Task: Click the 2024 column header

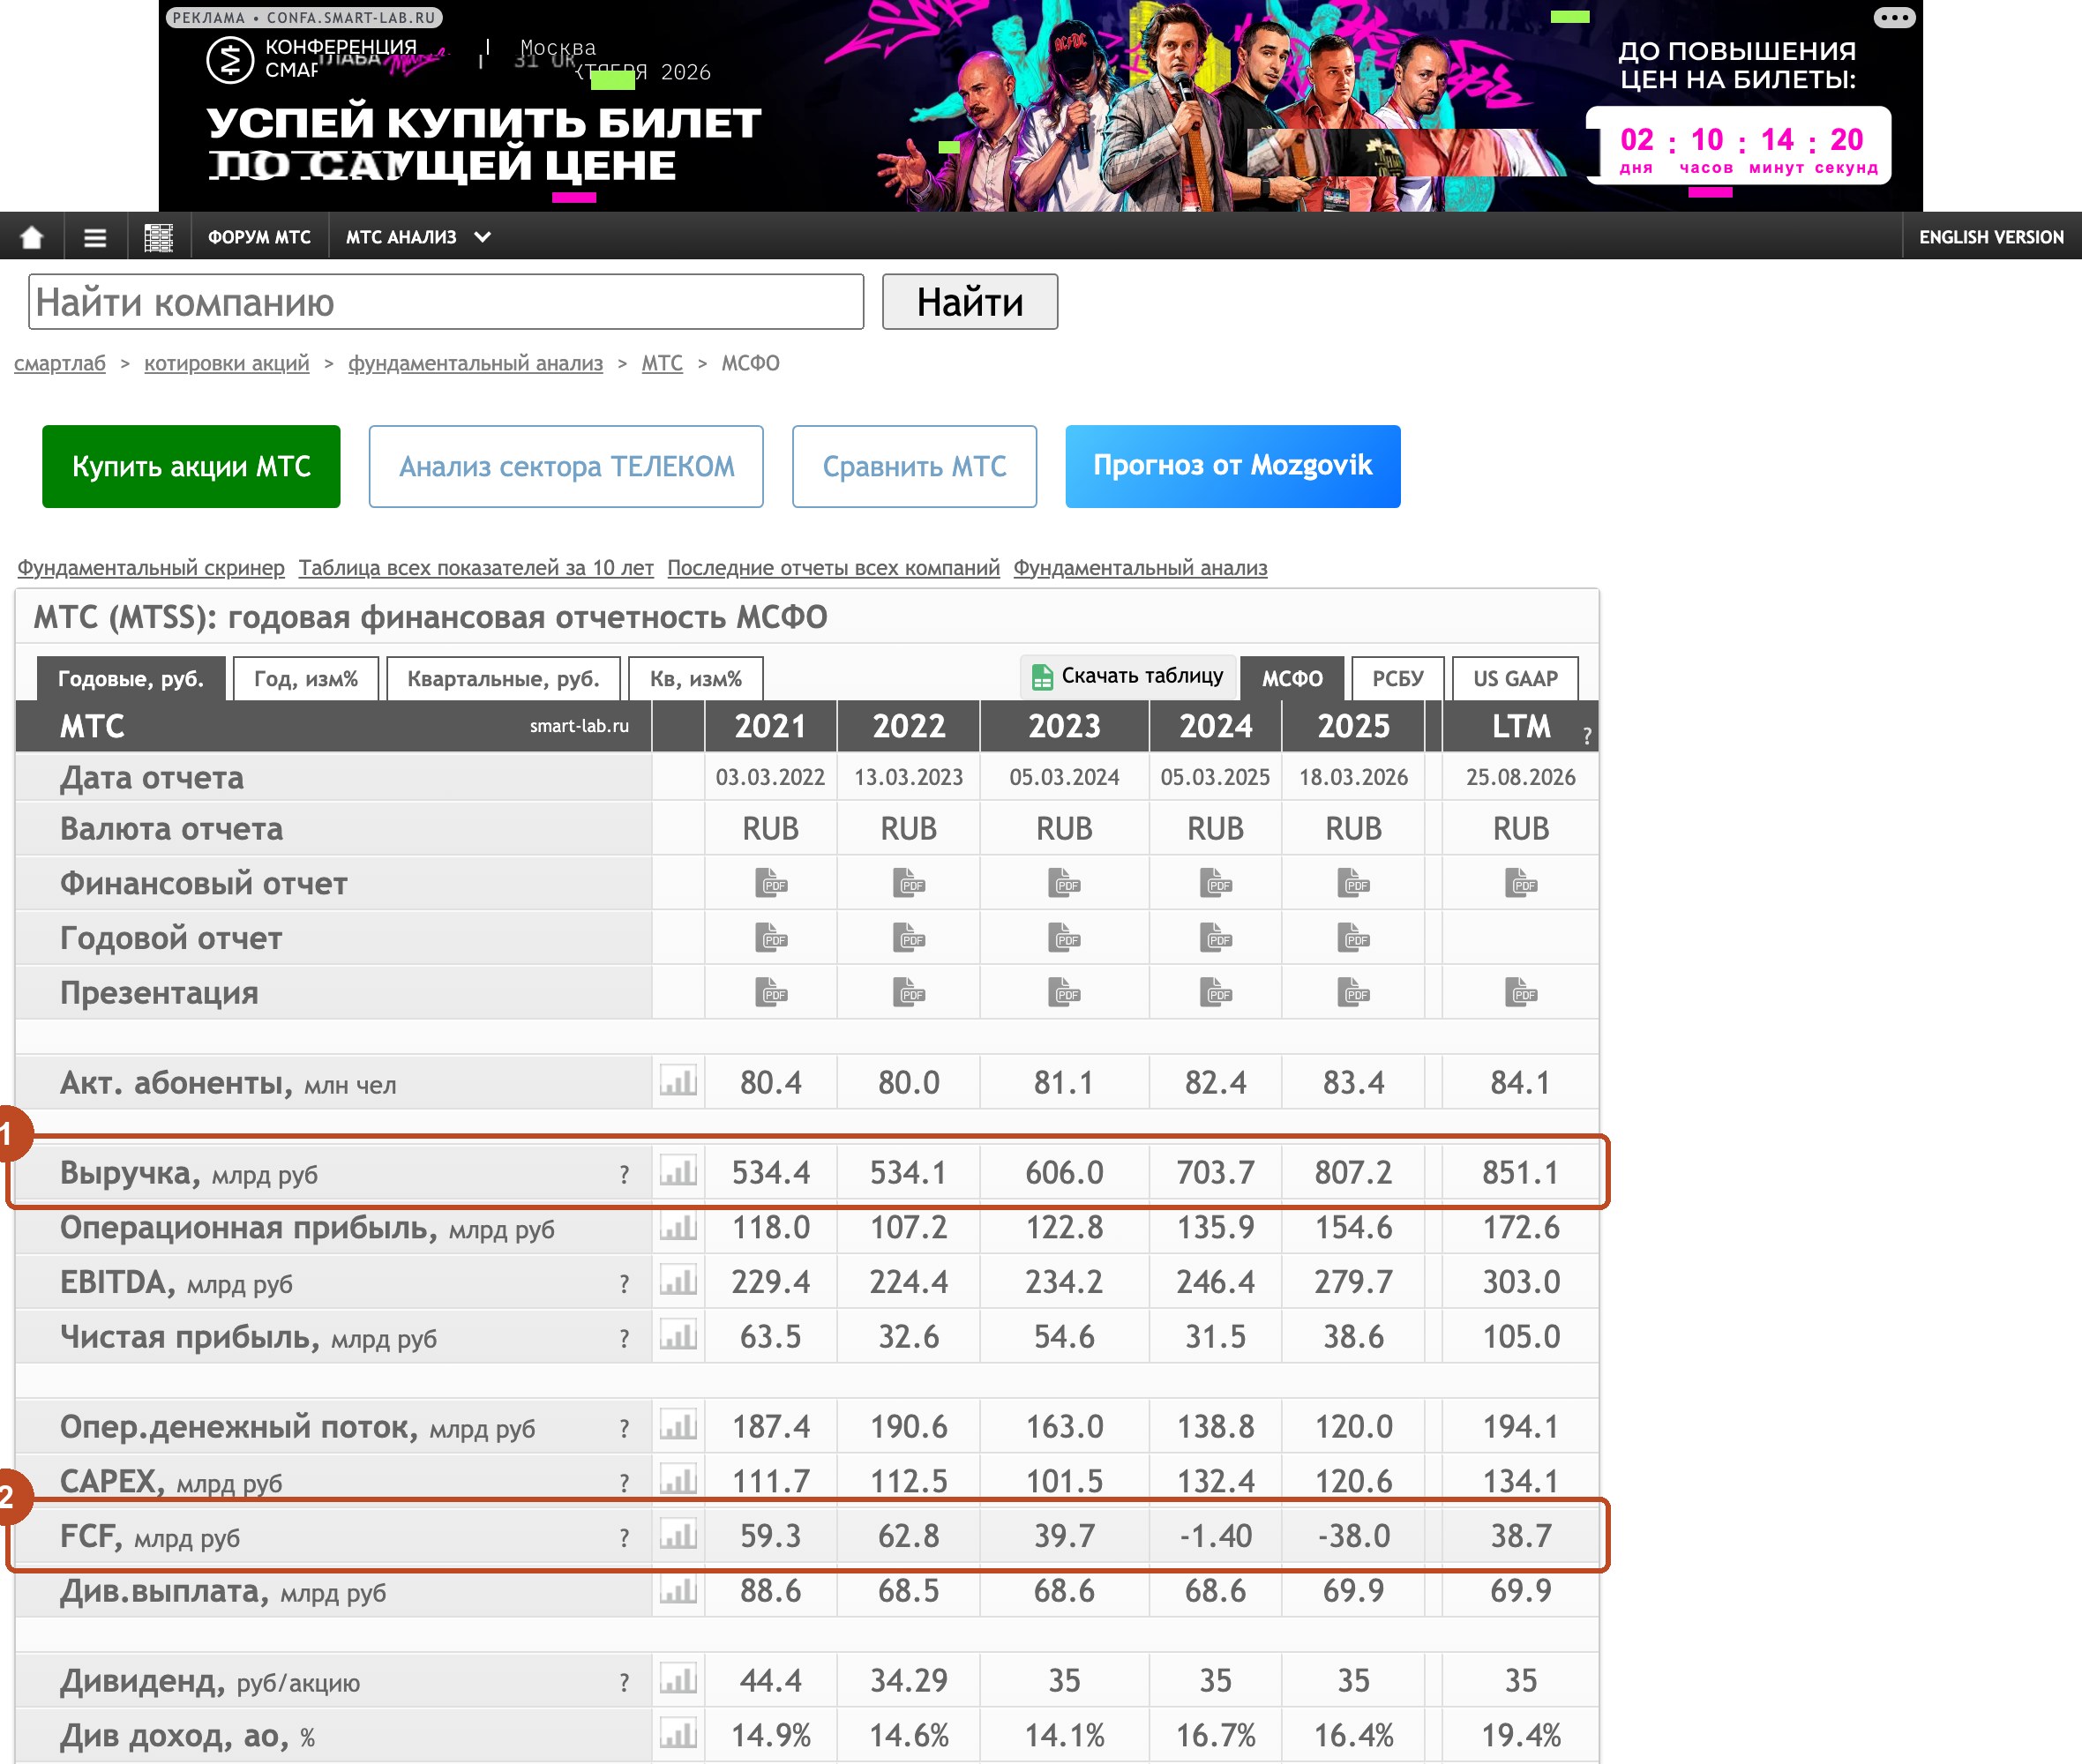Action: [x=1215, y=727]
